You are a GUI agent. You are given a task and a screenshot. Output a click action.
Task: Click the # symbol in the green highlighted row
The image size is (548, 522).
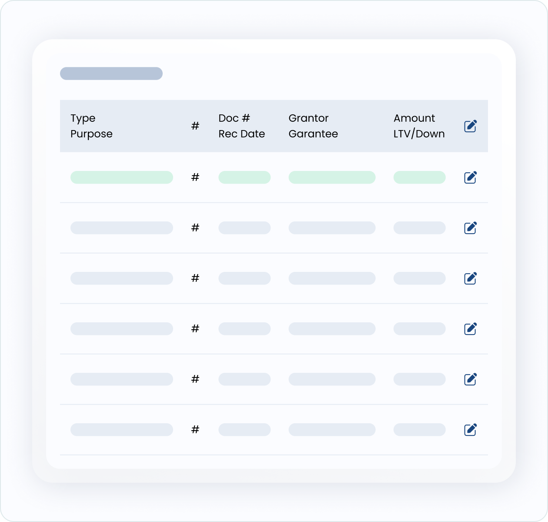point(195,177)
